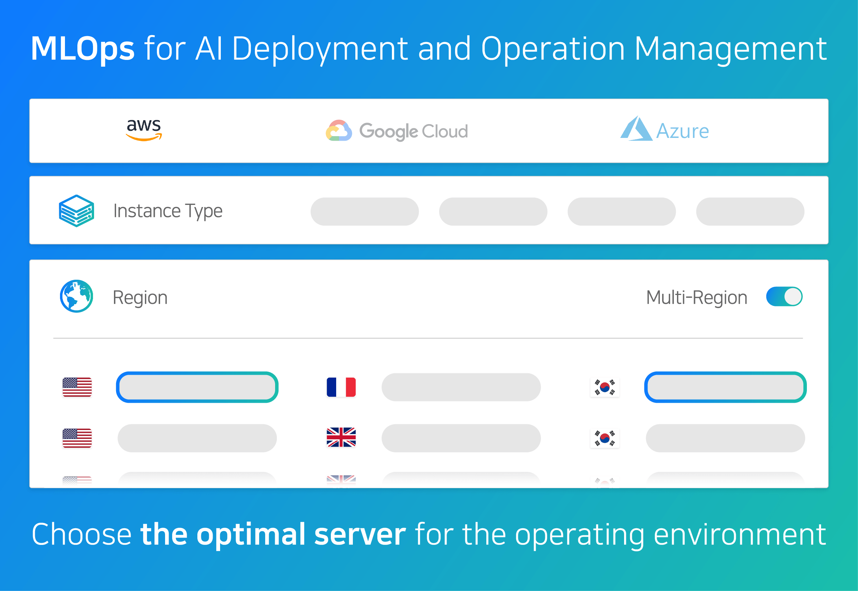Click the Instance Type server stack icon
Viewport: 858px width, 591px height.
click(76, 211)
